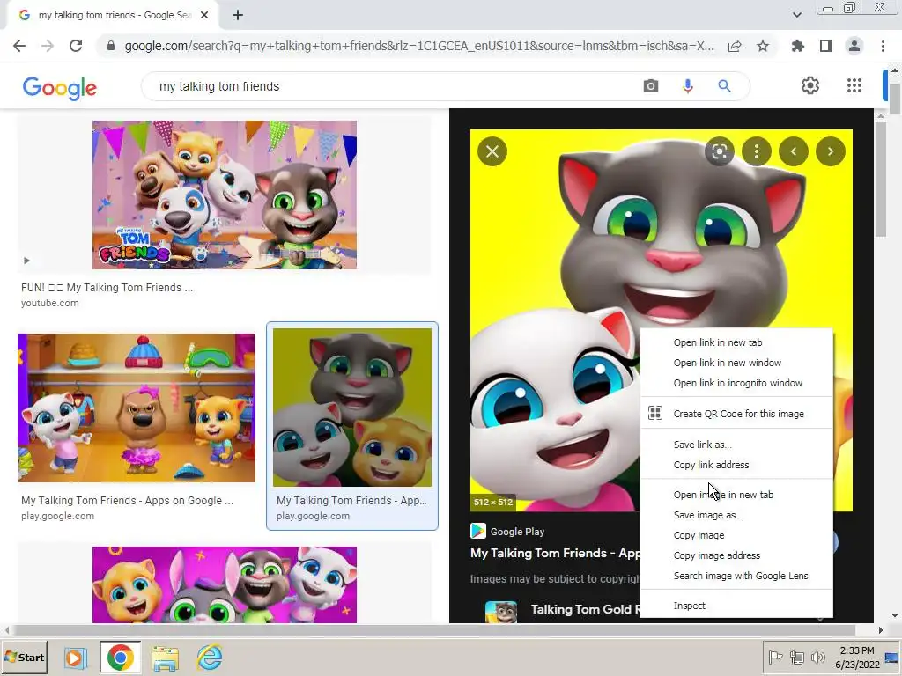Click the preview panel vertical scrollbar
The image size is (902, 676).
click(x=881, y=179)
